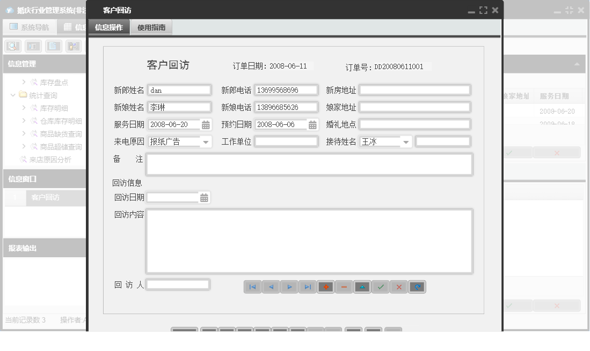Jump to the first record

(252, 287)
